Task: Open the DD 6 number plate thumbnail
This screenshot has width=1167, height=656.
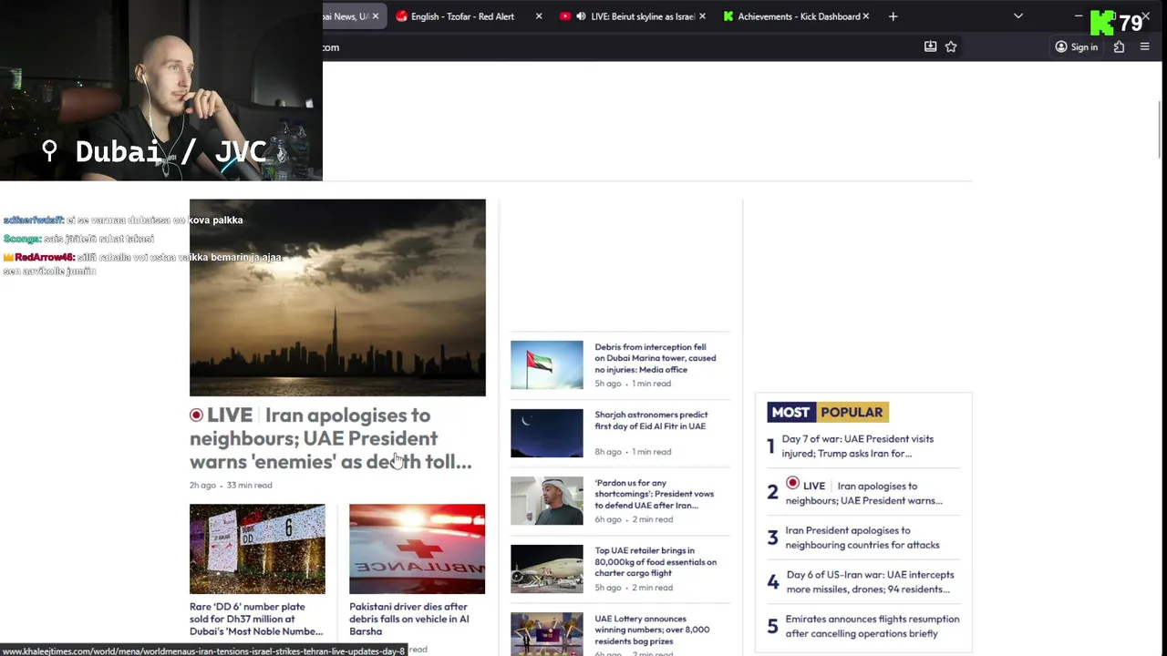Action: point(257,548)
